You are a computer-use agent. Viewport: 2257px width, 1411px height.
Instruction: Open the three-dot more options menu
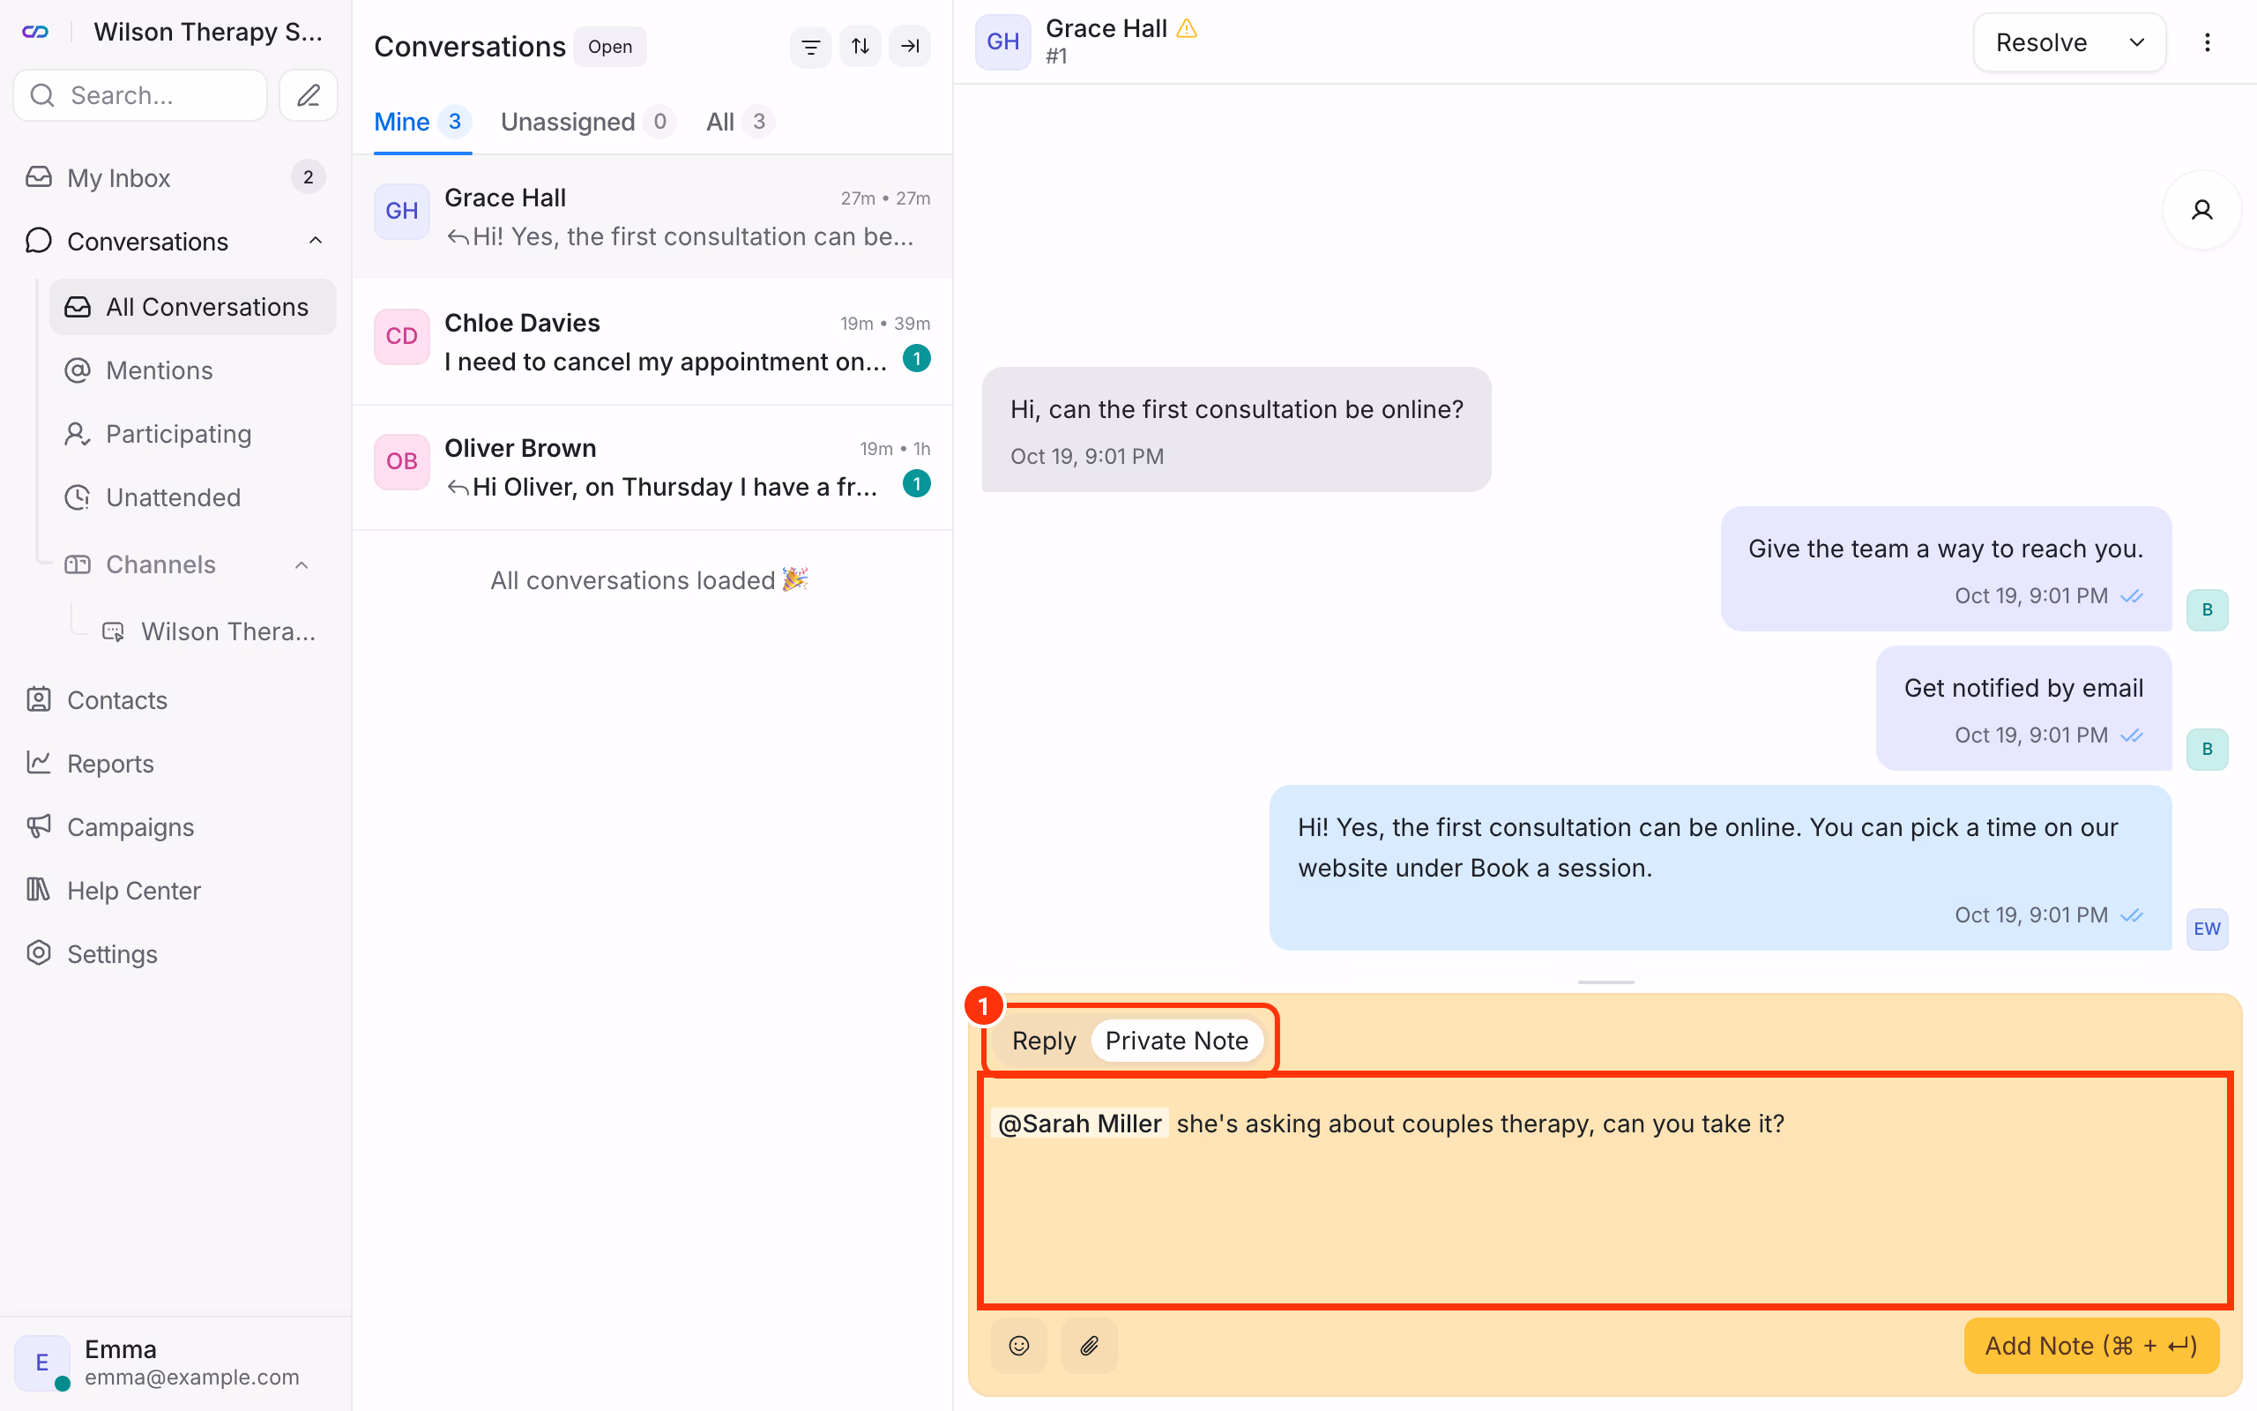[x=2207, y=42]
